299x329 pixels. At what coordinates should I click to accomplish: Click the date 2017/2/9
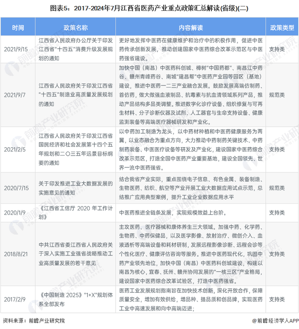[15, 300]
